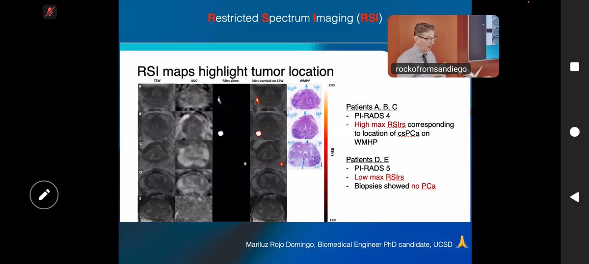This screenshot has width=589, height=264.
Task: Tap the muted microphone icon
Action: coord(50,12)
